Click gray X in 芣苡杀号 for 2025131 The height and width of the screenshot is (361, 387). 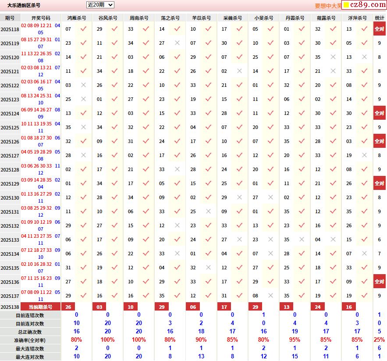[208, 211]
